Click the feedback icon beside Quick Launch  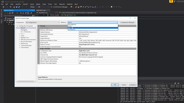click(x=175, y=1)
